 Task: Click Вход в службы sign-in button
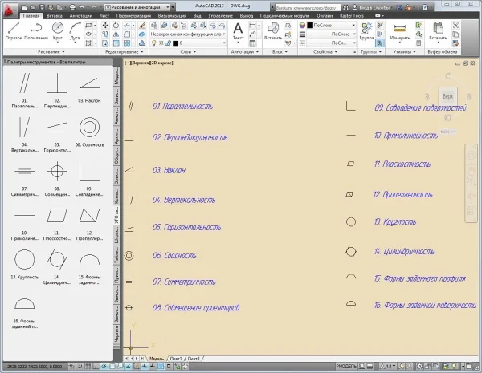pyautogui.click(x=372, y=7)
